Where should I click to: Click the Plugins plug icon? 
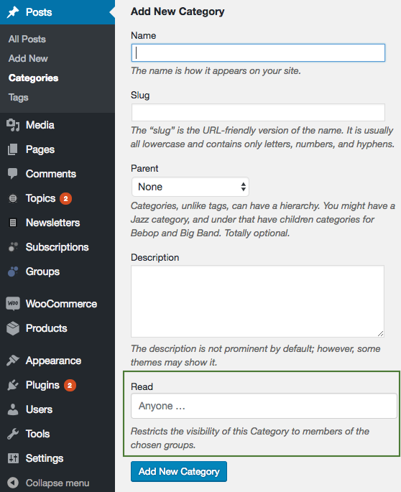13,385
